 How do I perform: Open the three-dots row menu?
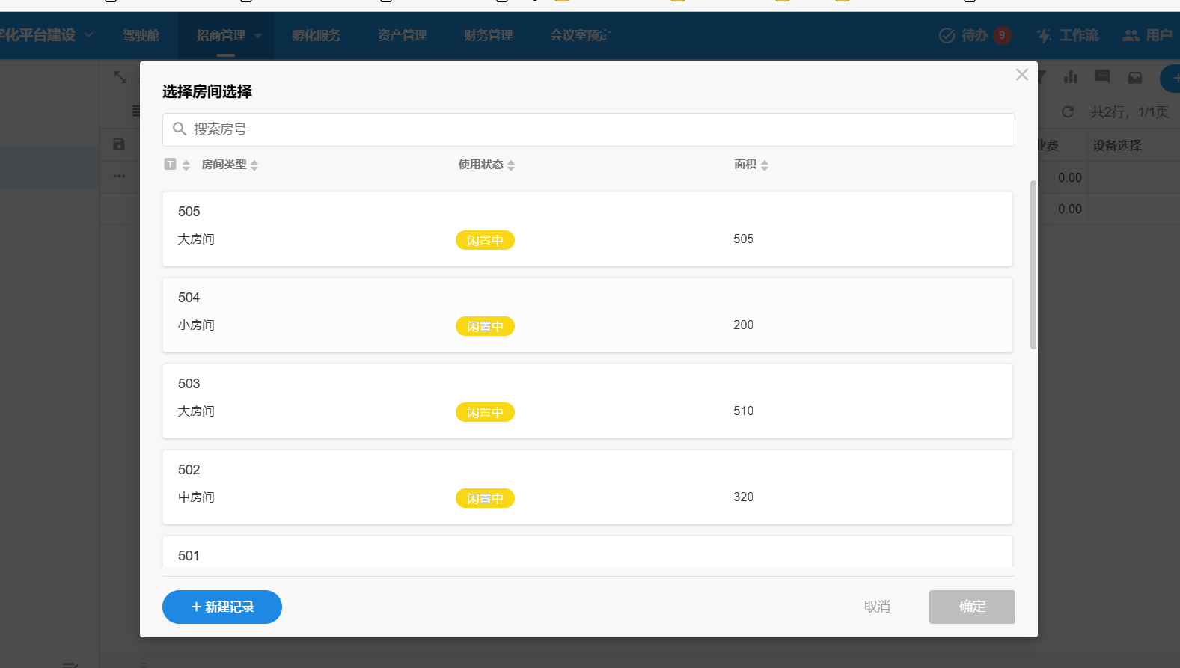tap(119, 177)
